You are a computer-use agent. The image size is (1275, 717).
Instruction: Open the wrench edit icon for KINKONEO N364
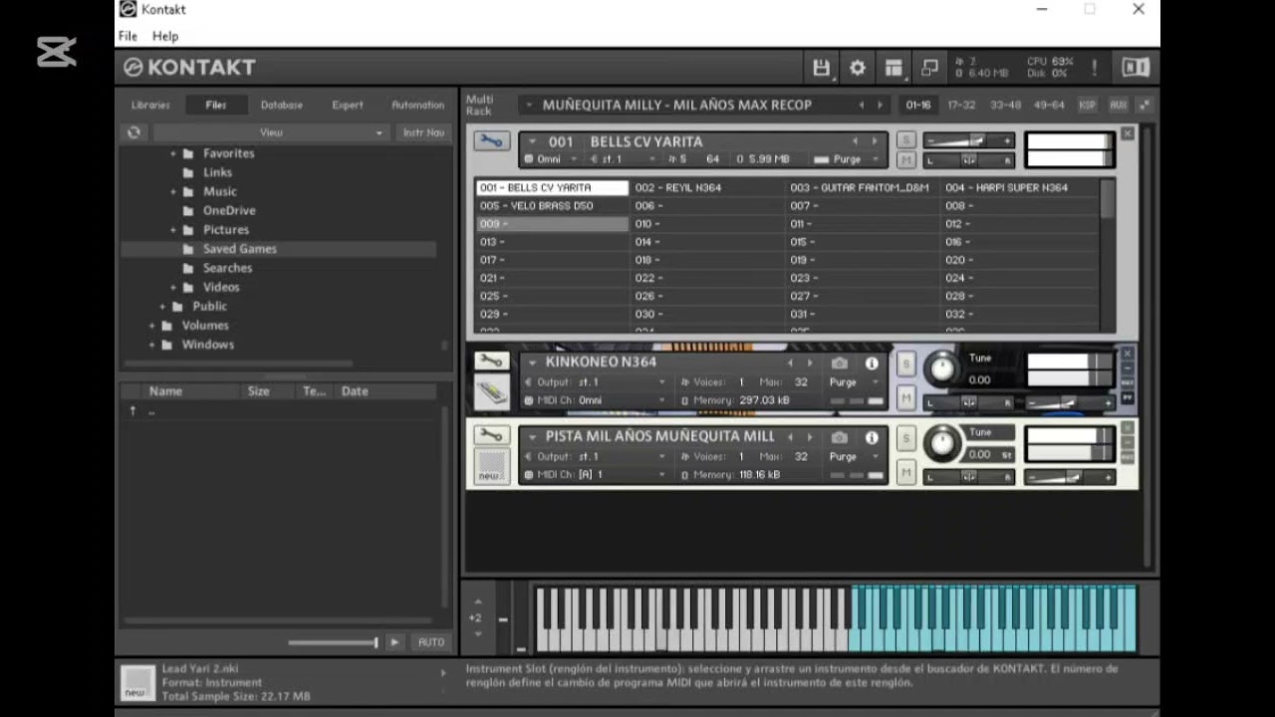point(491,360)
